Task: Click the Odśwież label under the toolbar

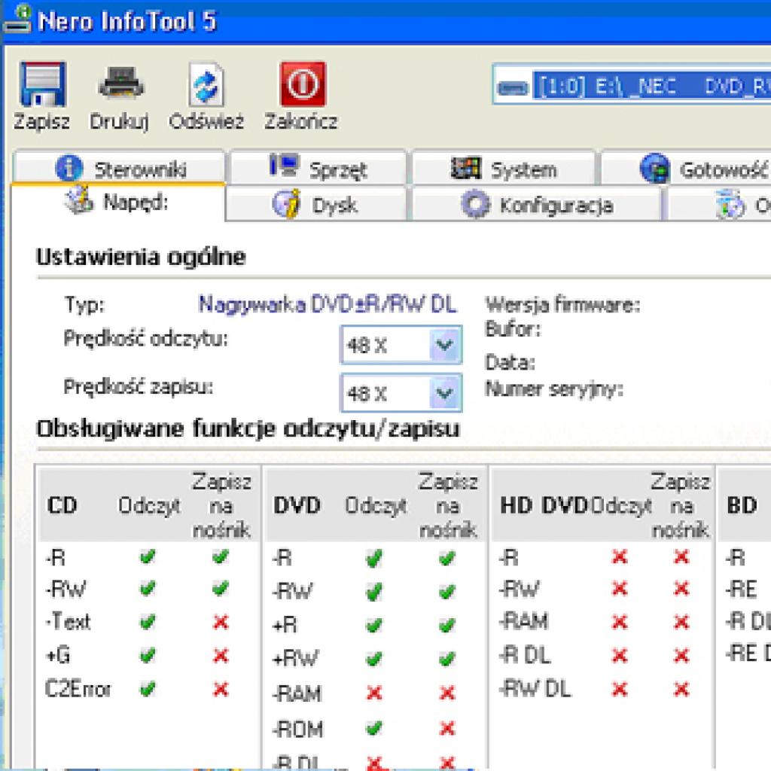Action: click(206, 121)
